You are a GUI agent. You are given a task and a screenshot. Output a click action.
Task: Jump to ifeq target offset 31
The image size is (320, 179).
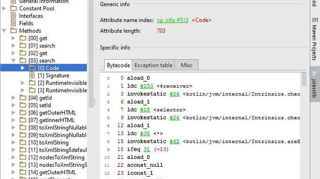click(147, 149)
